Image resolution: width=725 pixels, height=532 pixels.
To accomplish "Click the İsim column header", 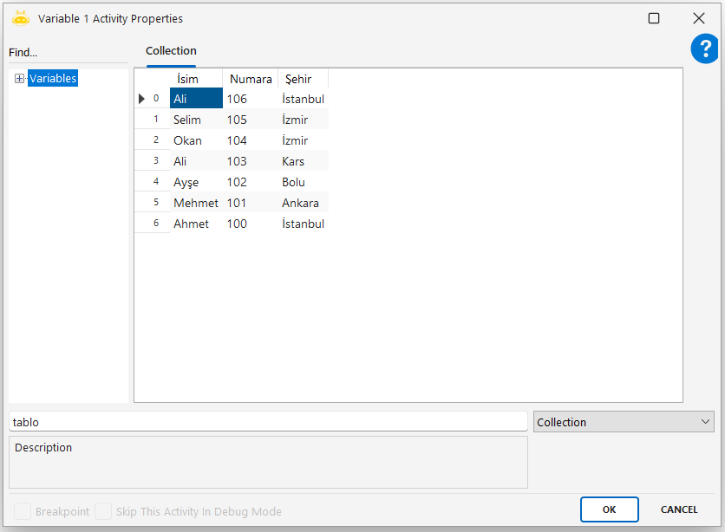I will [187, 79].
